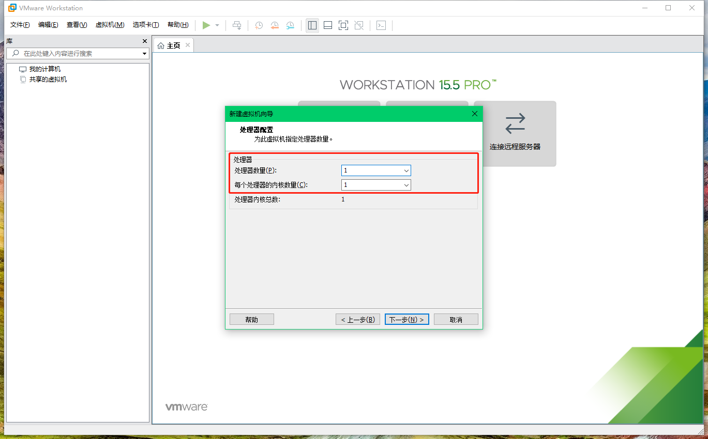
Task: Click the unity mode toolbar icon
Action: click(x=359, y=25)
